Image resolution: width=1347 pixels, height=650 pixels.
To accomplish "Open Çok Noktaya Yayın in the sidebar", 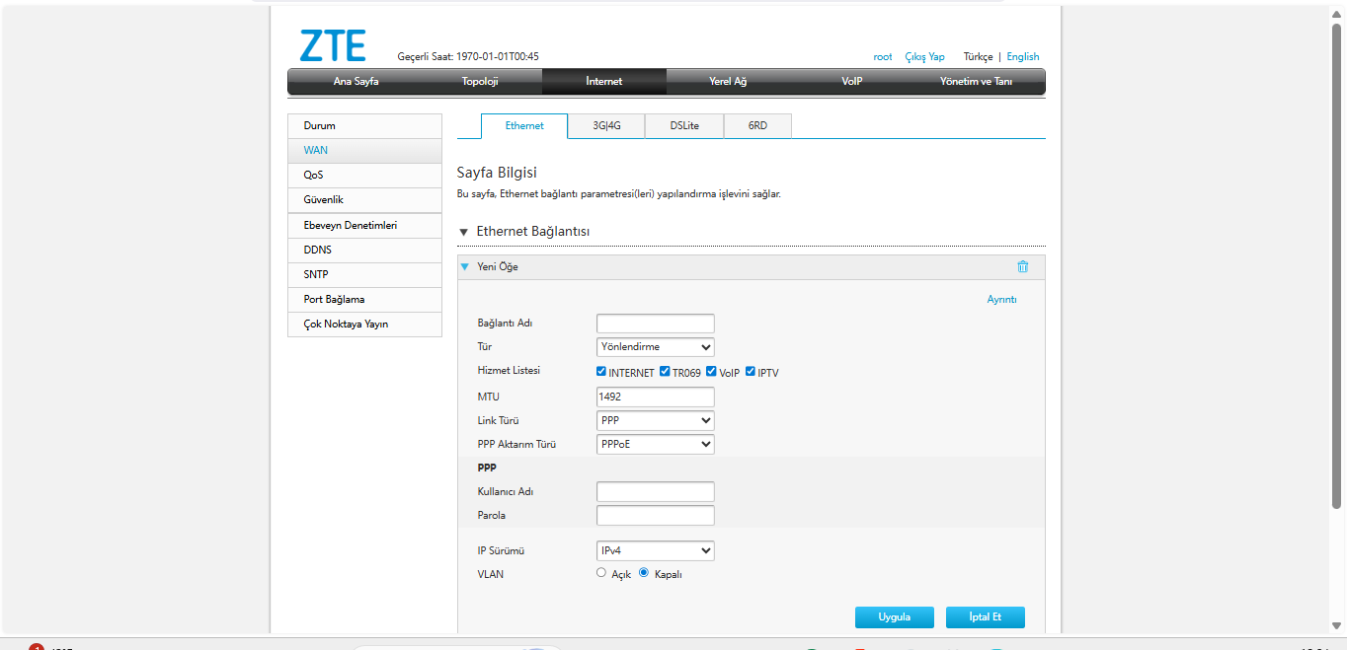I will tap(364, 325).
